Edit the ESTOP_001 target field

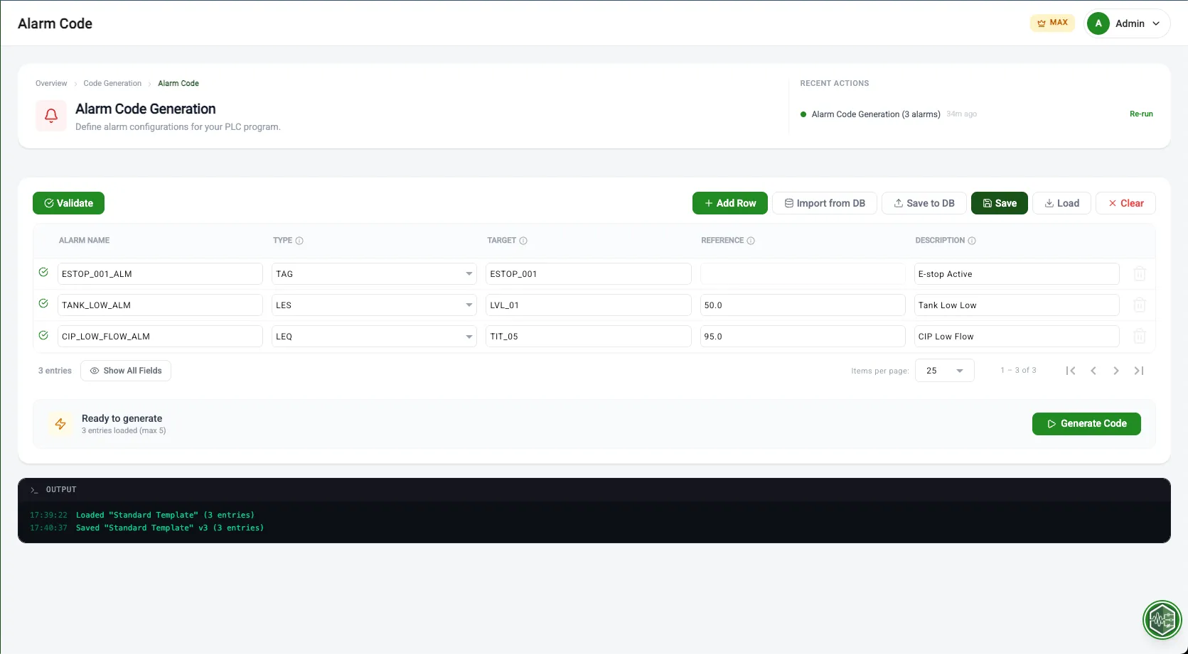589,274
